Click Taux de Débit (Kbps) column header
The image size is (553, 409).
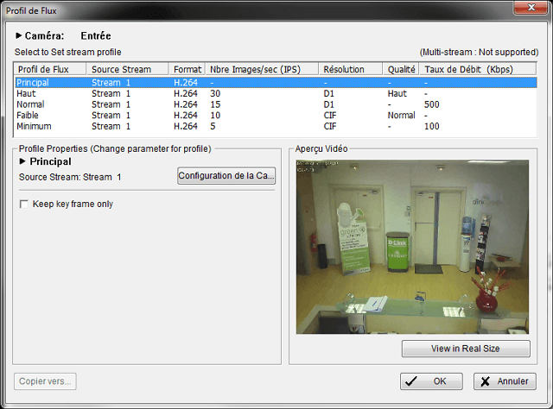(478, 69)
